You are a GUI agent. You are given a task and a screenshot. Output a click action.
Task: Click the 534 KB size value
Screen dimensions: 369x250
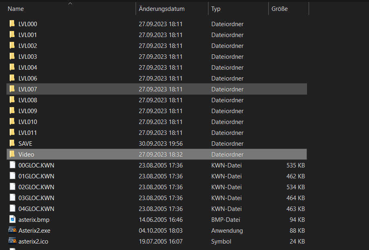pyautogui.click(x=296, y=187)
